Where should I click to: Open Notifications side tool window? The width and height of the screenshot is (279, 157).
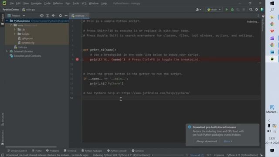pos(263,23)
